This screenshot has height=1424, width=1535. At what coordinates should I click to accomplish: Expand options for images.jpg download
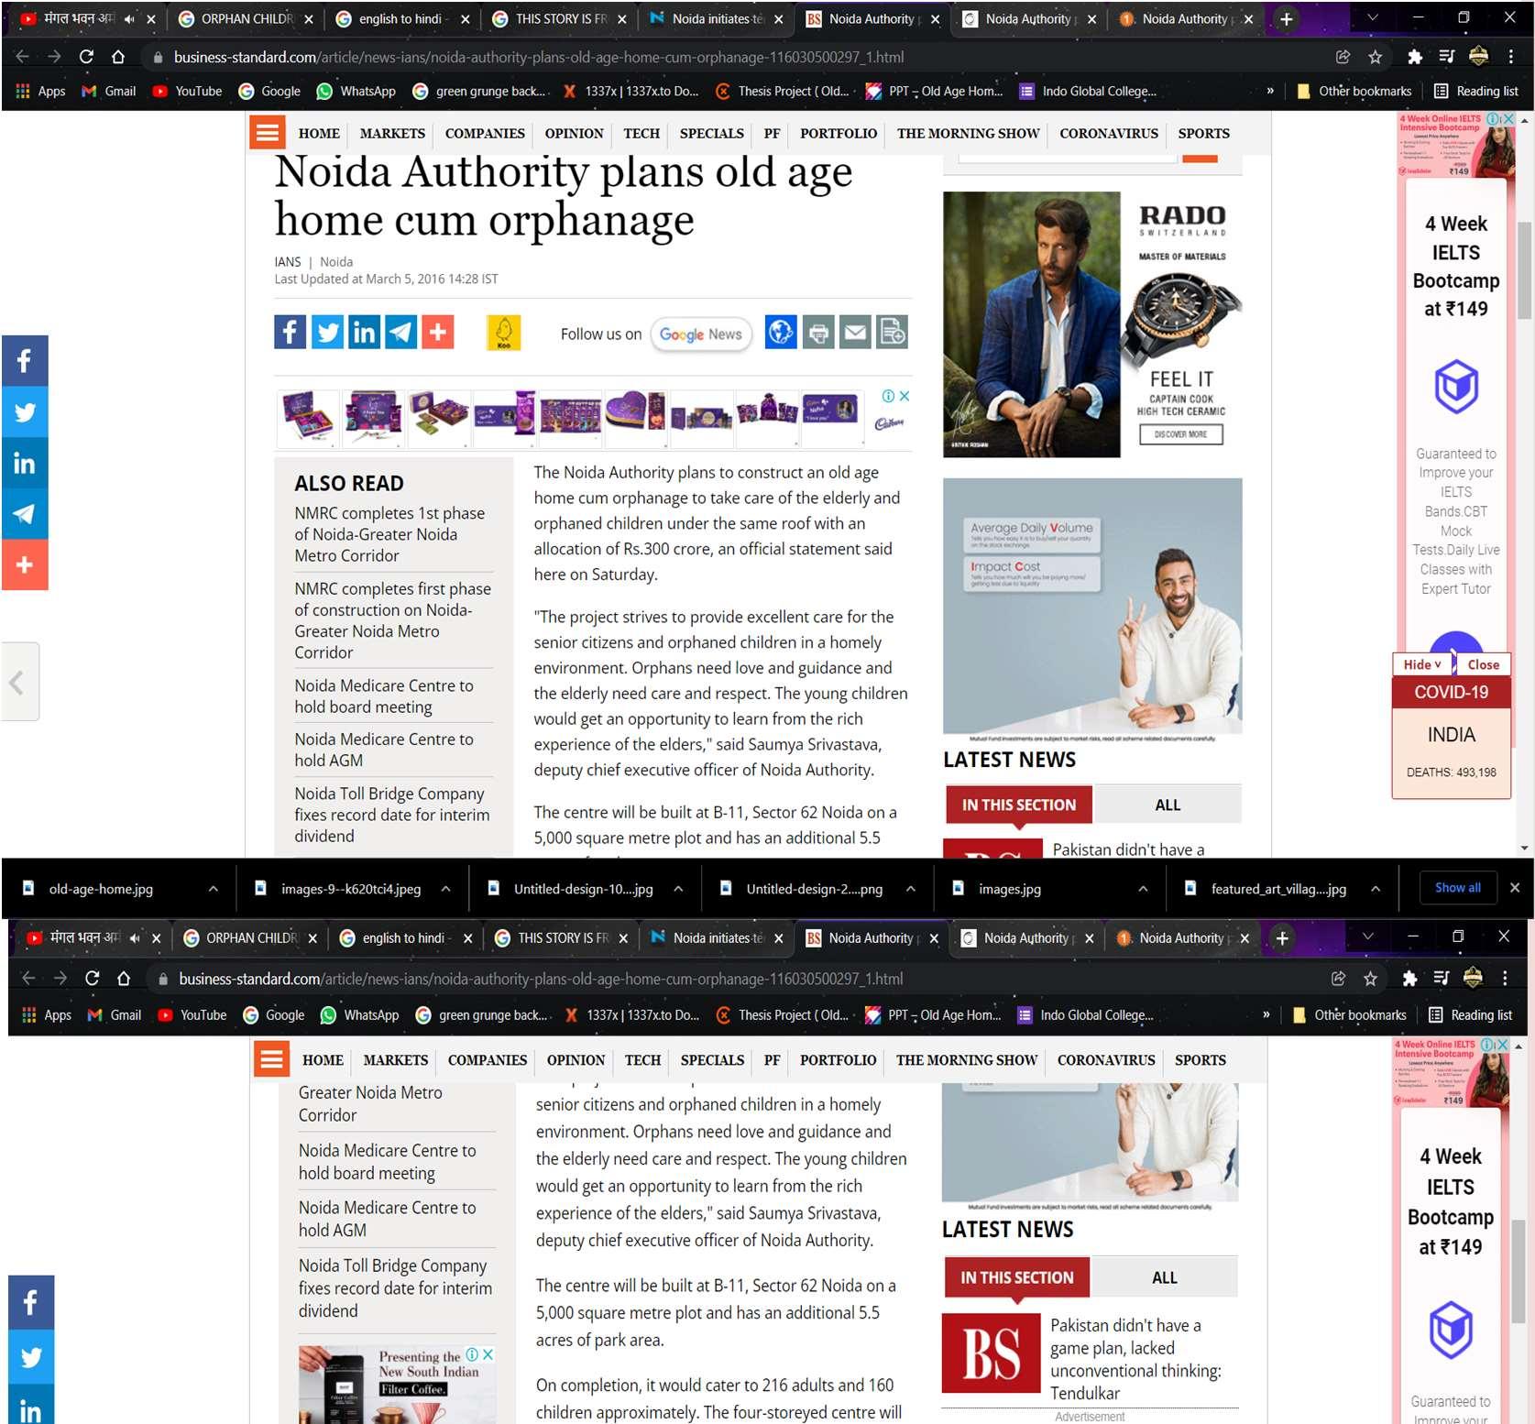point(1143,889)
